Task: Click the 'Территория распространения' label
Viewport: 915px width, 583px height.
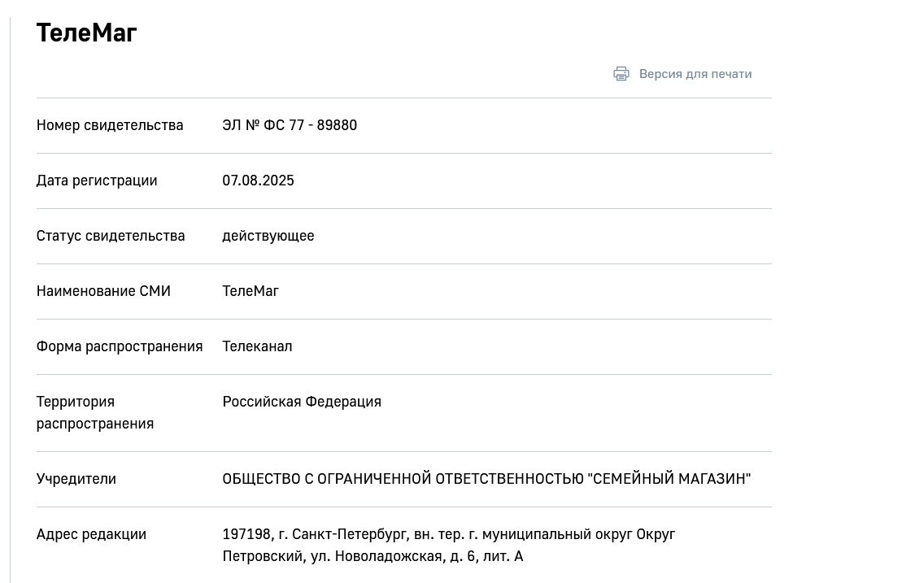Action: pyautogui.click(x=95, y=412)
